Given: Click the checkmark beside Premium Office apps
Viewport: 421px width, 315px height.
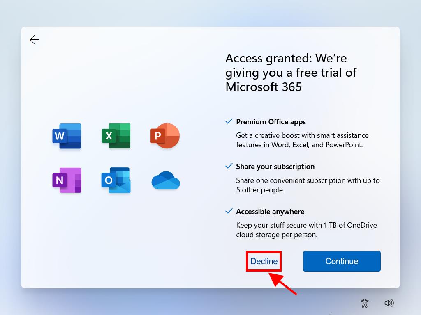Looking at the screenshot, I should (x=229, y=121).
